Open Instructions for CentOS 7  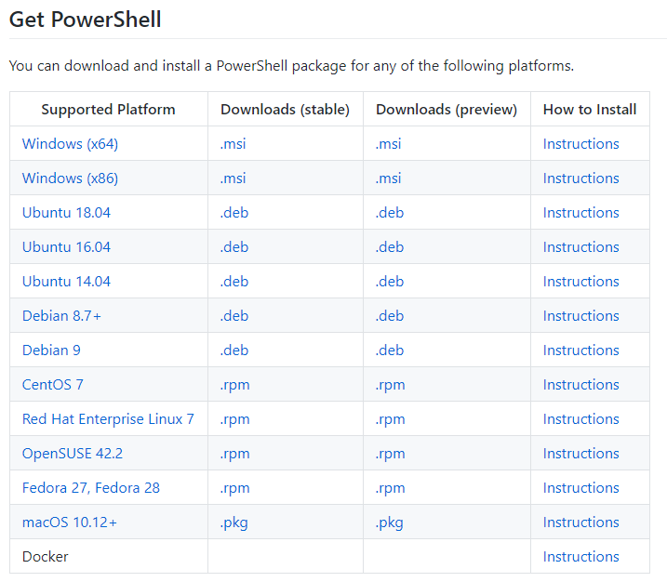[581, 385]
